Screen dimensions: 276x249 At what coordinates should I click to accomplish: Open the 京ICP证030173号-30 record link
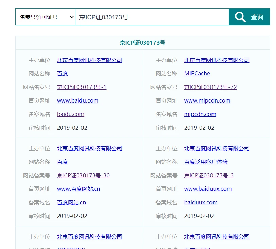pyautogui.click(x=83, y=175)
